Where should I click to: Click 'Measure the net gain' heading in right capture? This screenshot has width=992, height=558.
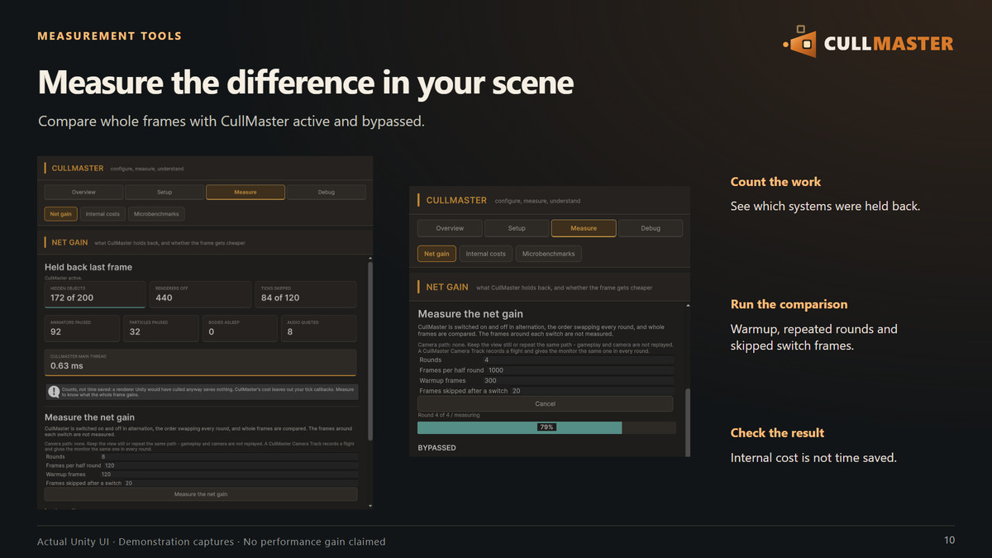(470, 314)
